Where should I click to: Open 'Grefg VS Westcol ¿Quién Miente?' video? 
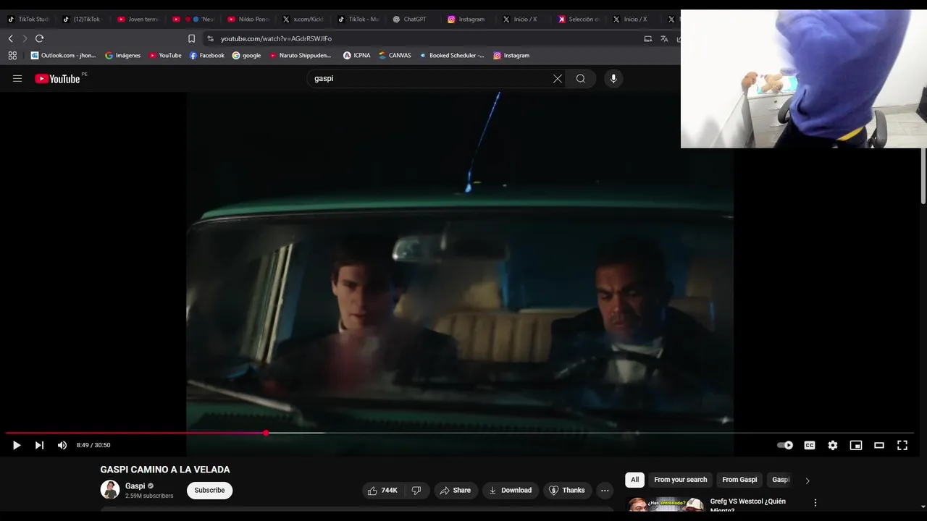click(747, 505)
